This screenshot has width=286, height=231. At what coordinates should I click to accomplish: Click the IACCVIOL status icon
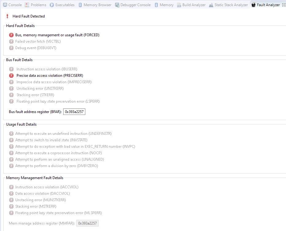click(x=11, y=187)
